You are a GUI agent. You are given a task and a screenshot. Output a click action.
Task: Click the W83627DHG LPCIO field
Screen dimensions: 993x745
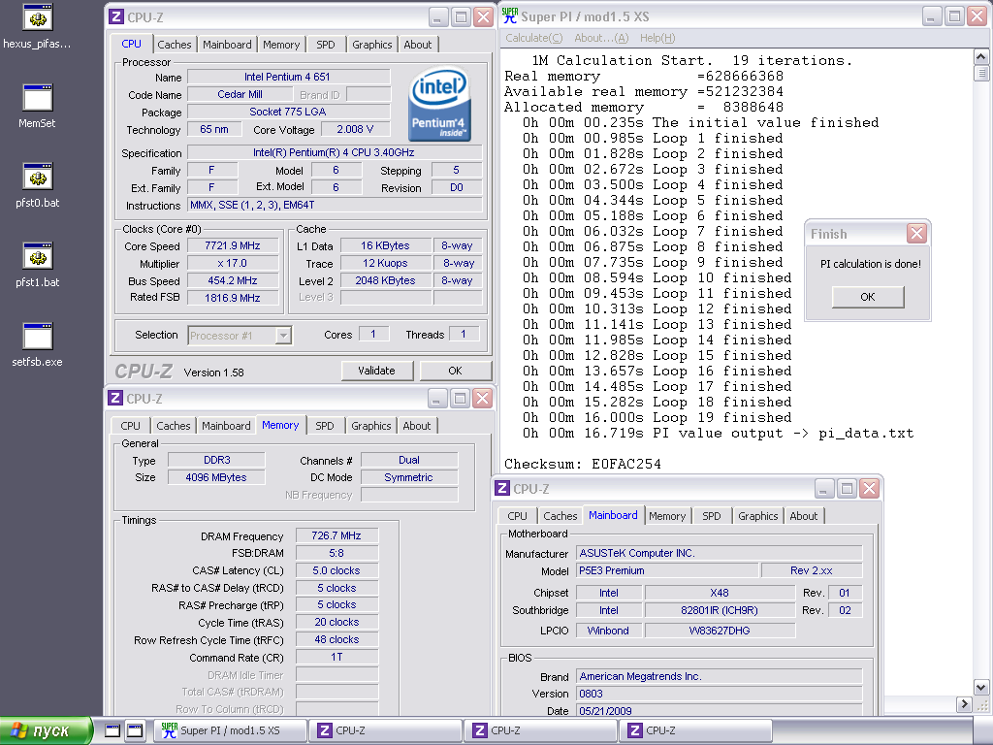[x=720, y=631]
